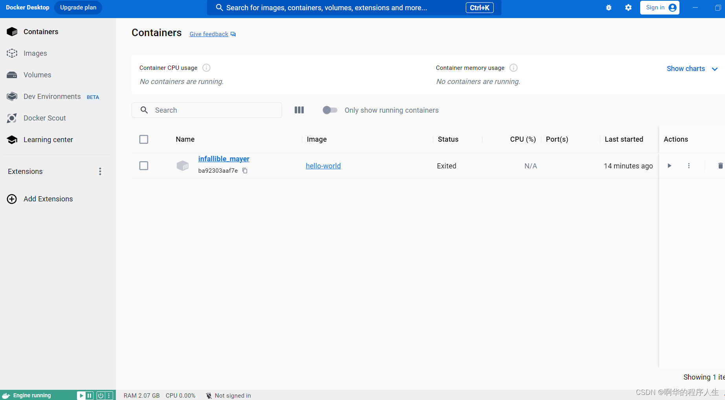Click the engine power icon

pyautogui.click(x=101, y=396)
